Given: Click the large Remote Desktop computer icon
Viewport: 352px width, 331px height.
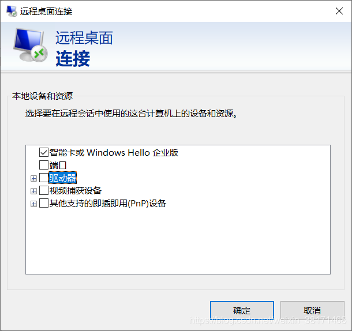Looking at the screenshot, I should tap(31, 44).
